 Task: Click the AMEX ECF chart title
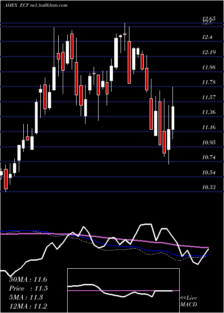[x=36, y=5]
